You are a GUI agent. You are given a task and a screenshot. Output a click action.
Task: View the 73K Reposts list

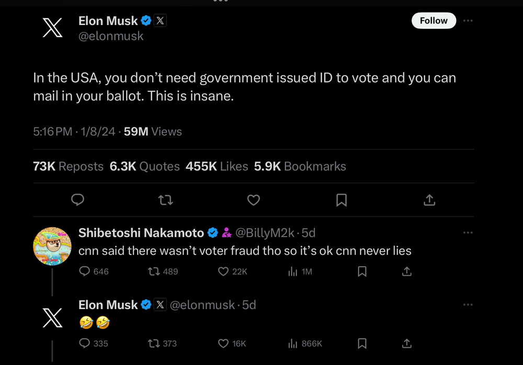pos(68,167)
